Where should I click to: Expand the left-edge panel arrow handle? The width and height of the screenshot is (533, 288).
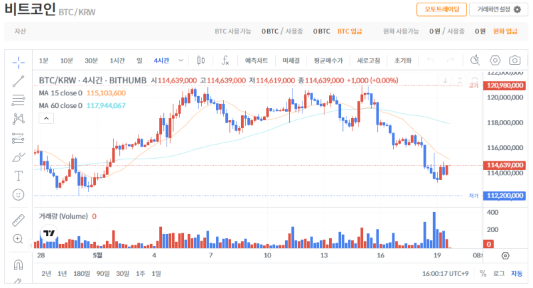pyautogui.click(x=31, y=245)
